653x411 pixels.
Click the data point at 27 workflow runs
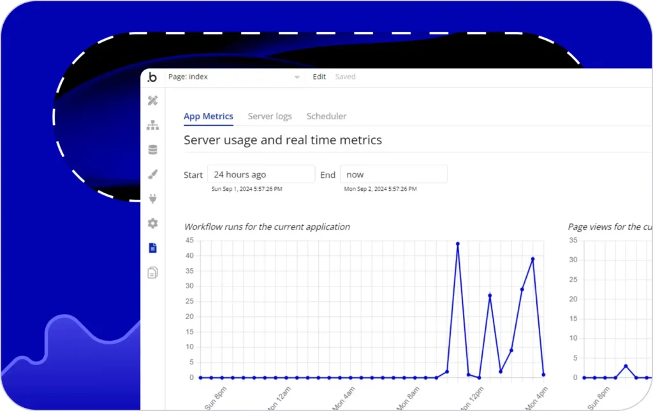[490, 295]
